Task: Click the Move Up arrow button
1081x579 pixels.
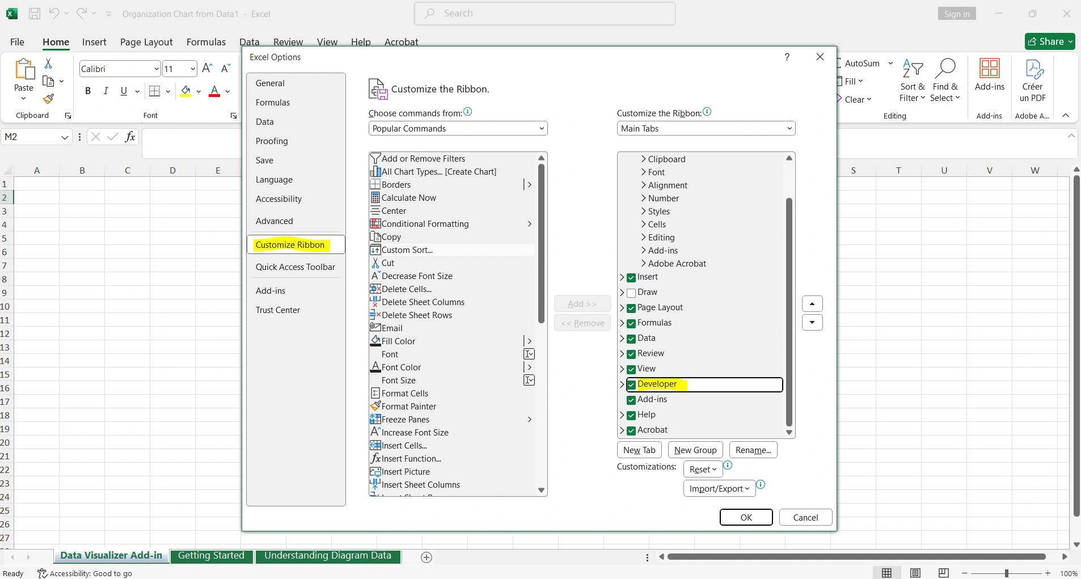Action: (812, 304)
